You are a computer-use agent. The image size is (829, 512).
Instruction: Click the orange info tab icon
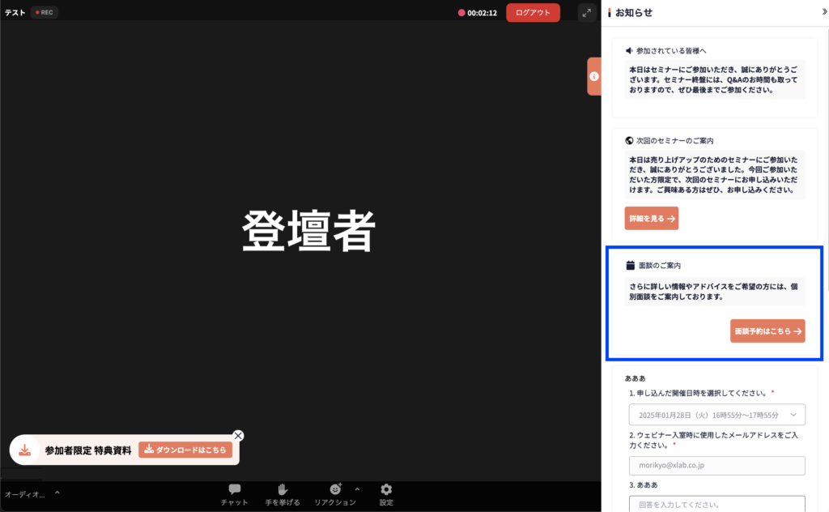pyautogui.click(x=594, y=76)
